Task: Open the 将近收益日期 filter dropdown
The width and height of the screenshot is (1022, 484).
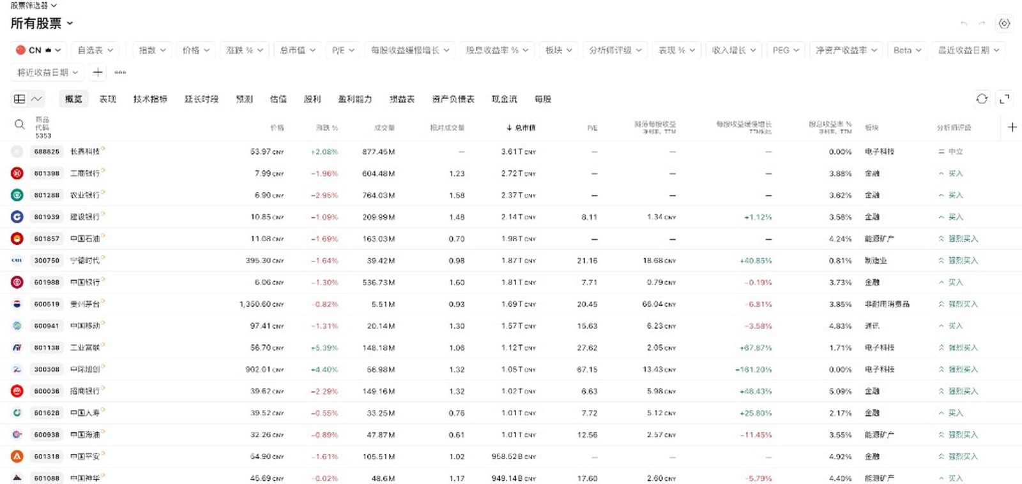Action: pyautogui.click(x=47, y=73)
